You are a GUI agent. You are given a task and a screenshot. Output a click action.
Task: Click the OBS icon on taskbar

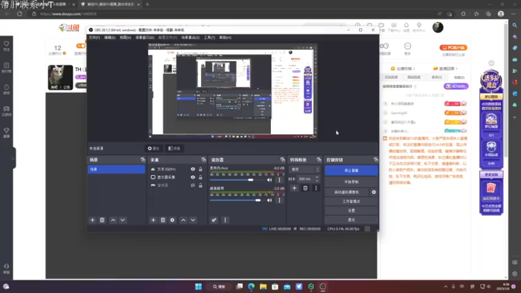[x=322, y=286]
